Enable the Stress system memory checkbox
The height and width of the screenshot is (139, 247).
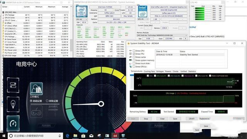[134, 60]
